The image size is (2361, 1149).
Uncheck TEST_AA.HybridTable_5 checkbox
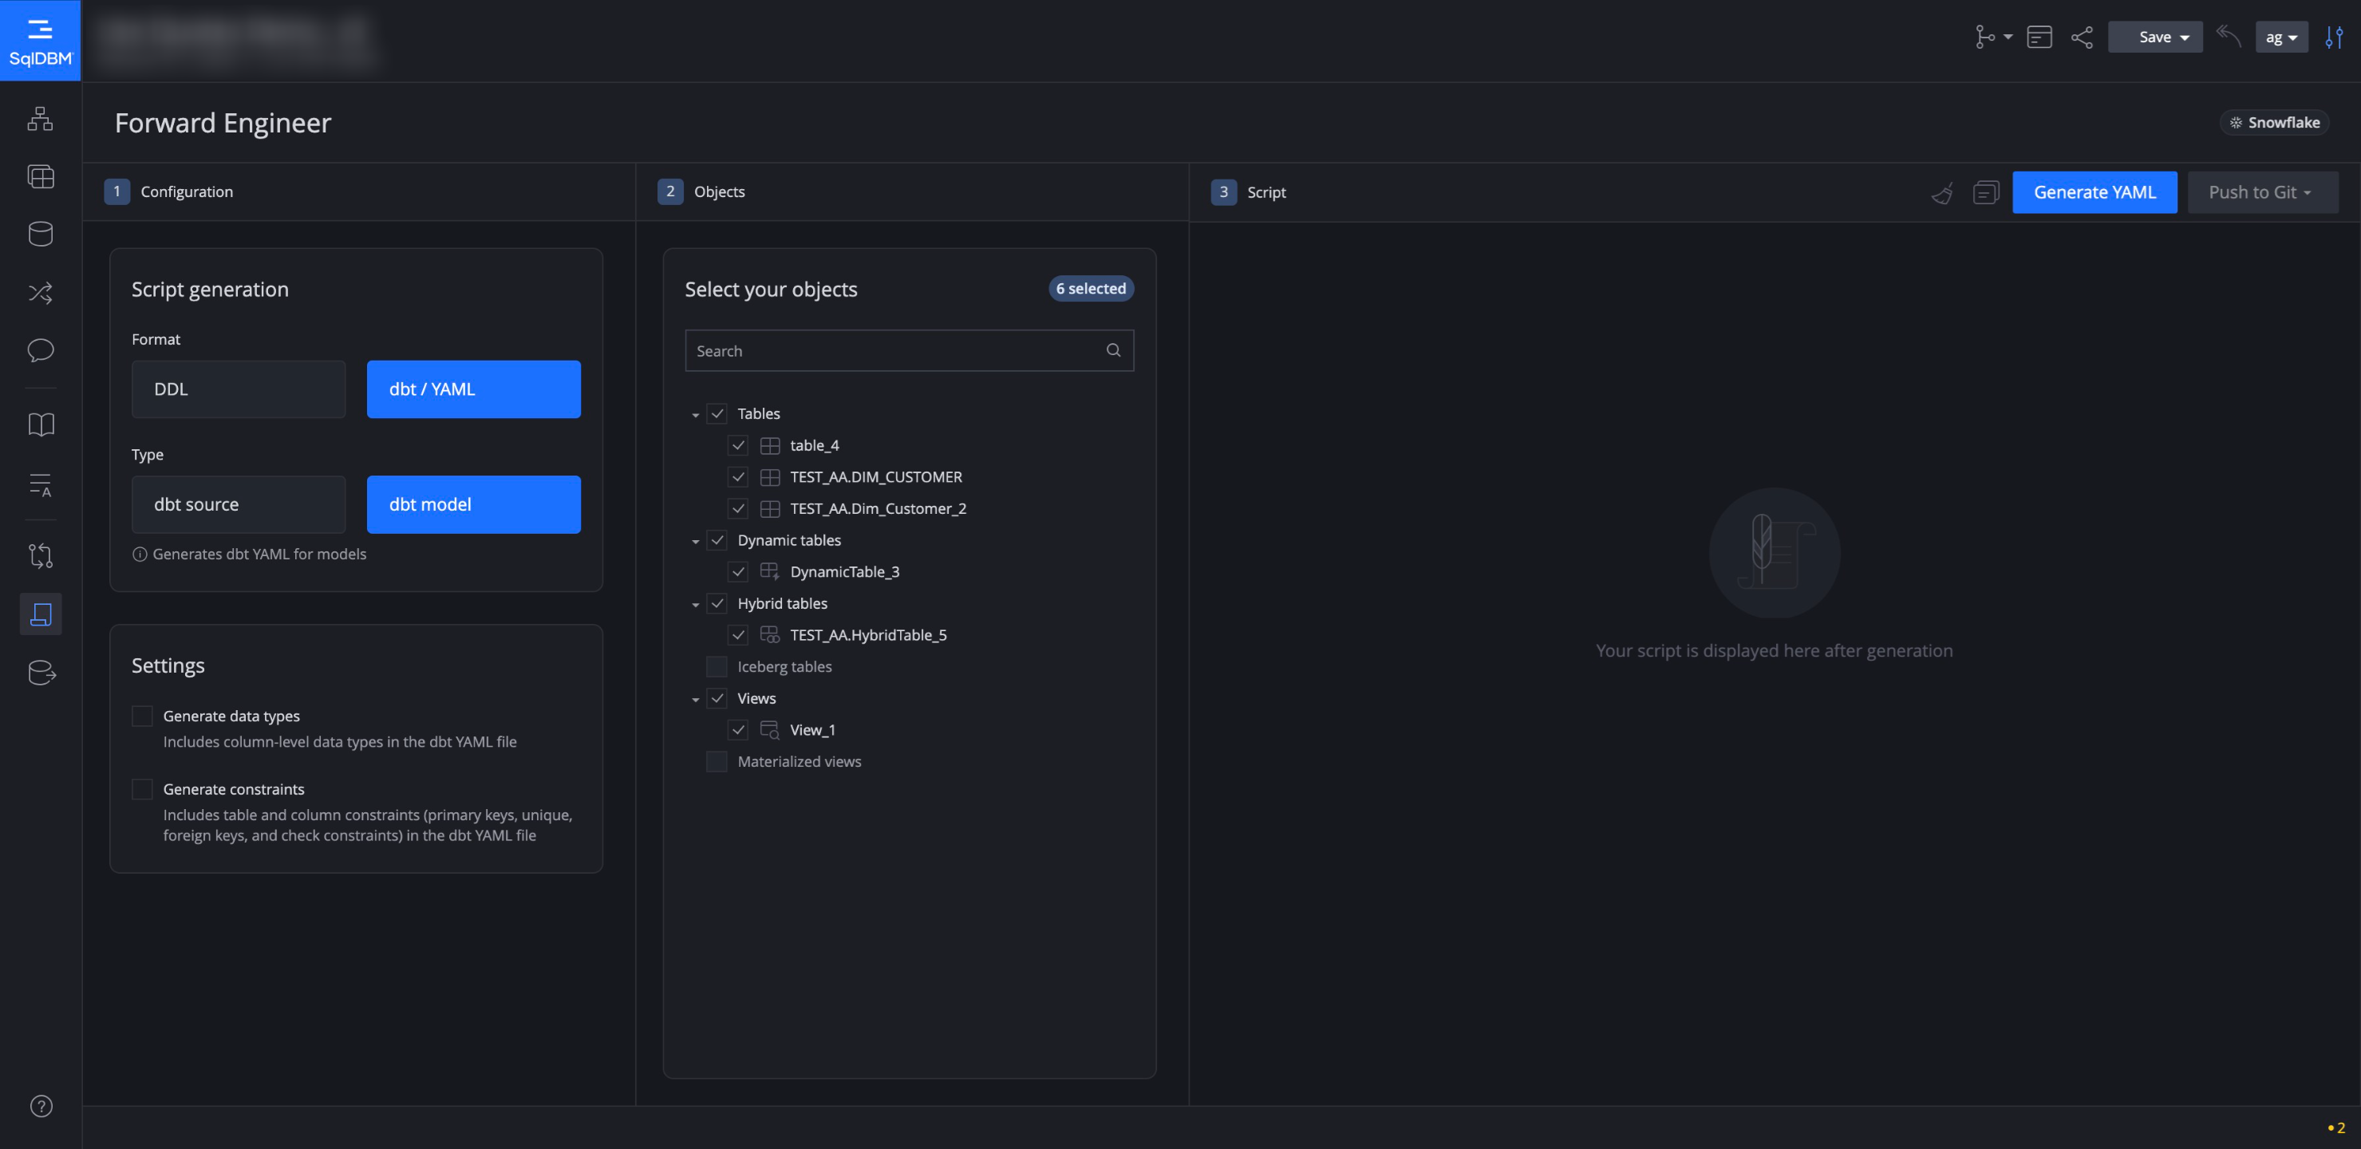pos(738,635)
